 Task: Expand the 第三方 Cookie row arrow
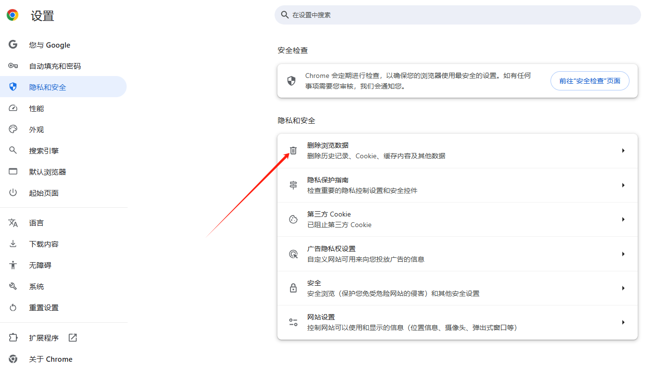(623, 219)
